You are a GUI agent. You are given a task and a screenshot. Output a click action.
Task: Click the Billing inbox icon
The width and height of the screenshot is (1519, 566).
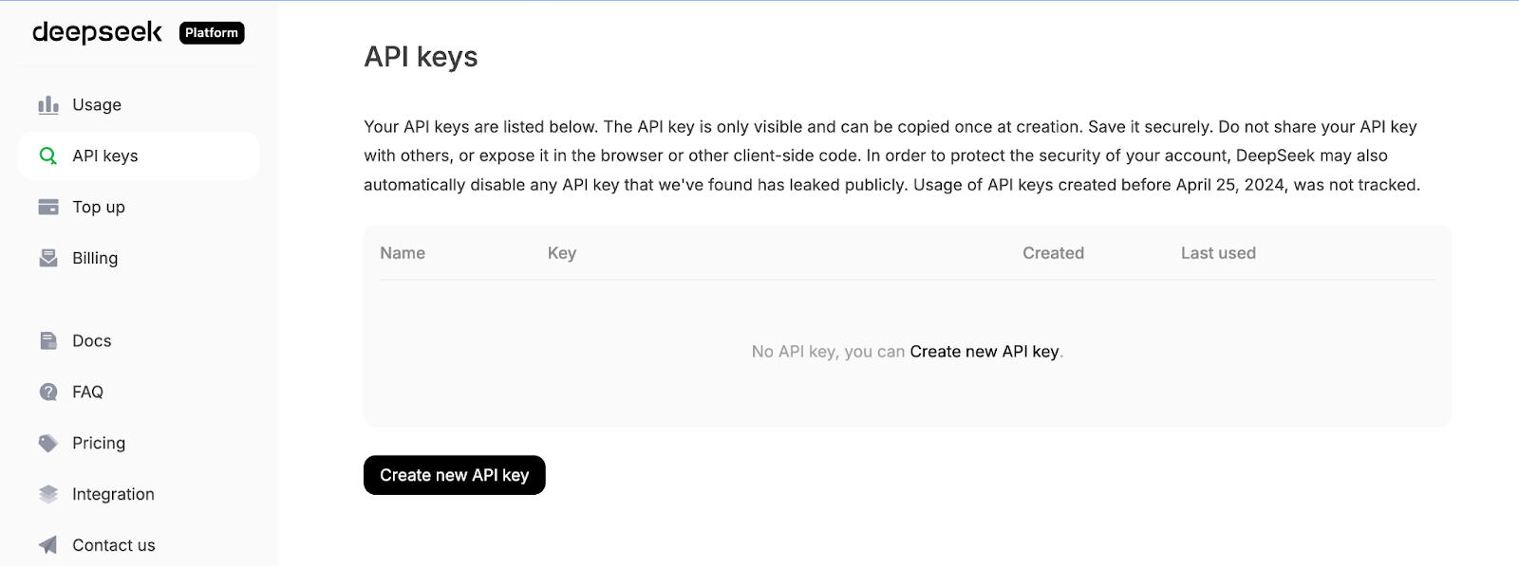(48, 258)
